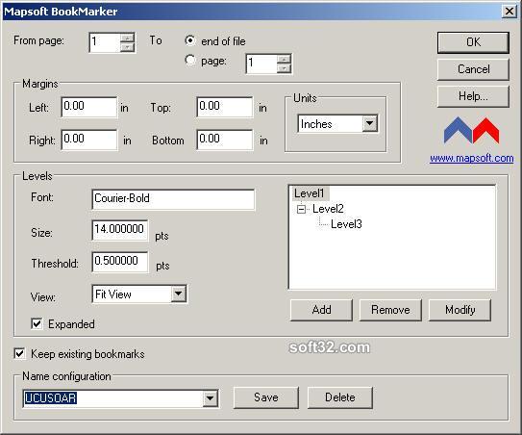Viewport: 522px width, 435px height.
Task: Click the From page number field
Action: coord(105,42)
